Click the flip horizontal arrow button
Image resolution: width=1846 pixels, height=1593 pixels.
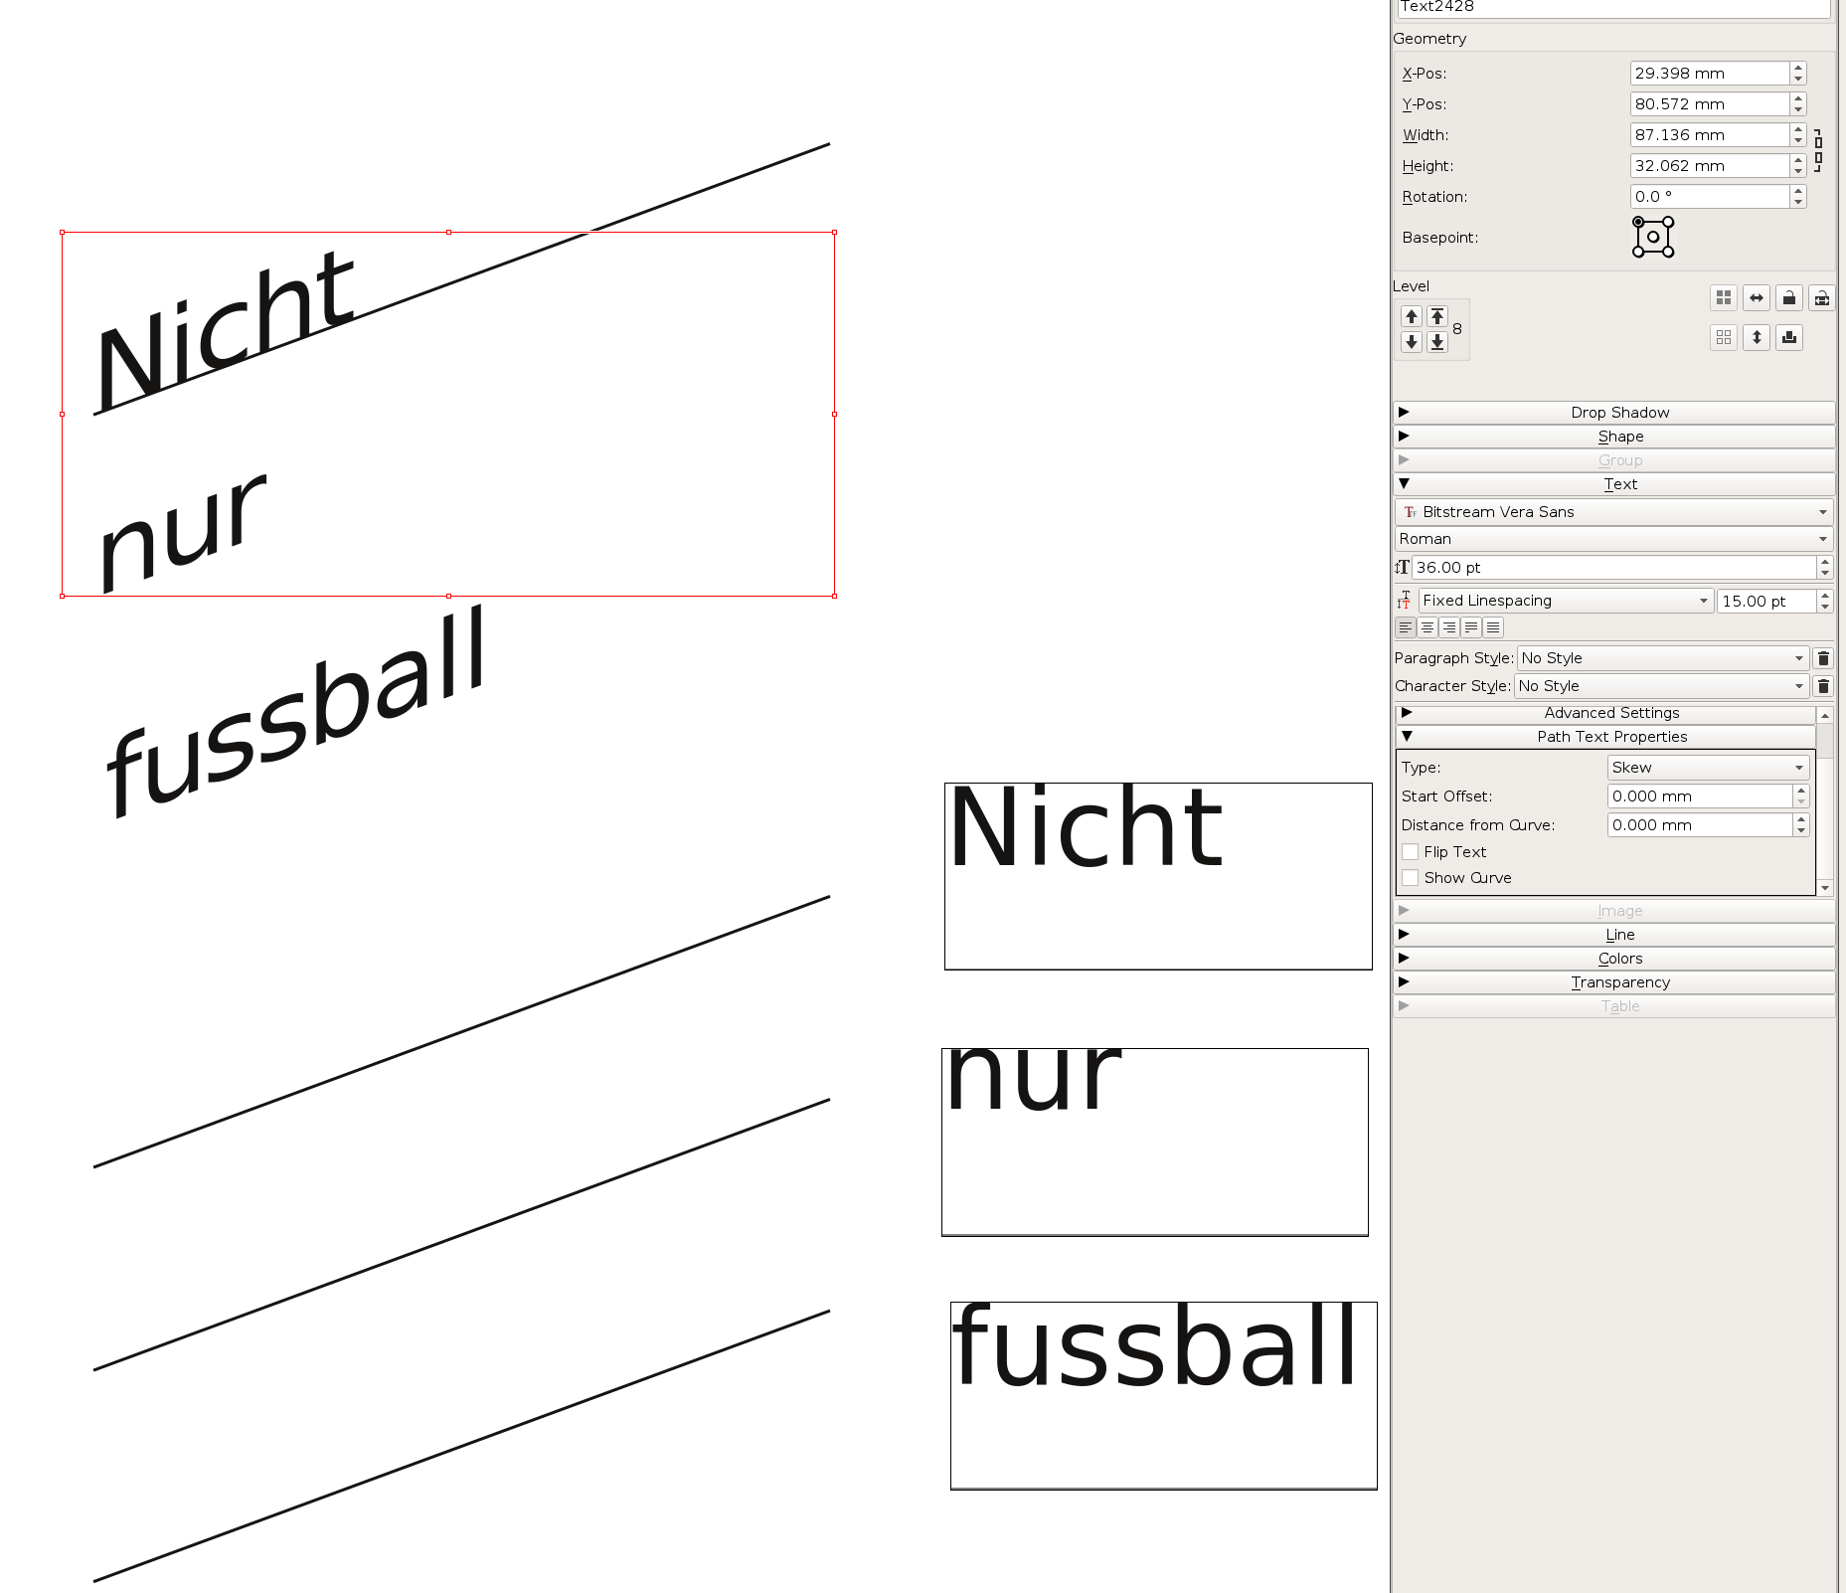click(1757, 298)
